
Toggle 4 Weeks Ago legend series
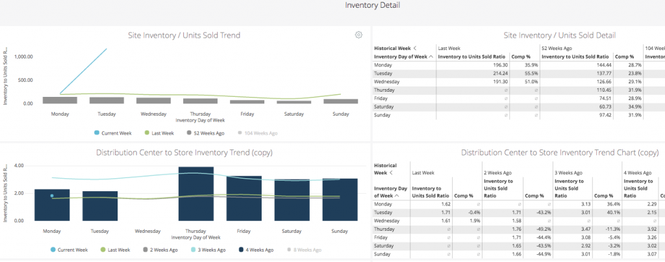[x=257, y=250]
